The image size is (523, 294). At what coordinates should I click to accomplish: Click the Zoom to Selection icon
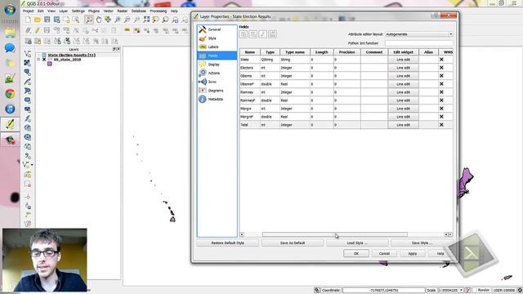[156, 20]
